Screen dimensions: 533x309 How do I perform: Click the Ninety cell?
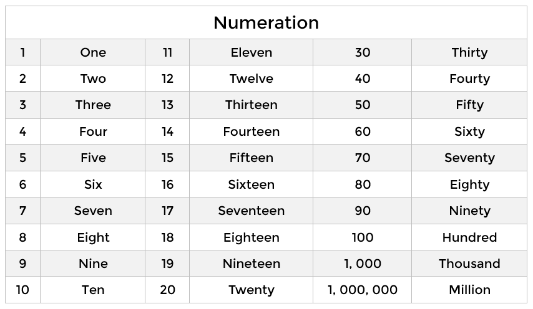[x=469, y=211]
